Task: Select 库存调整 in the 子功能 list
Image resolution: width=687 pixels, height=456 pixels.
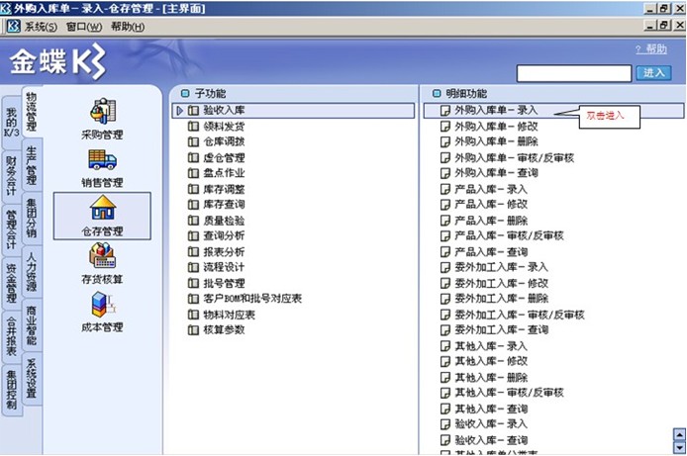Action: click(x=224, y=189)
